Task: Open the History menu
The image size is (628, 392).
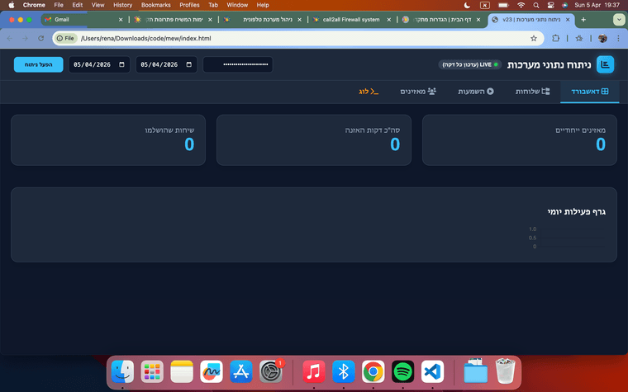Action: [122, 5]
